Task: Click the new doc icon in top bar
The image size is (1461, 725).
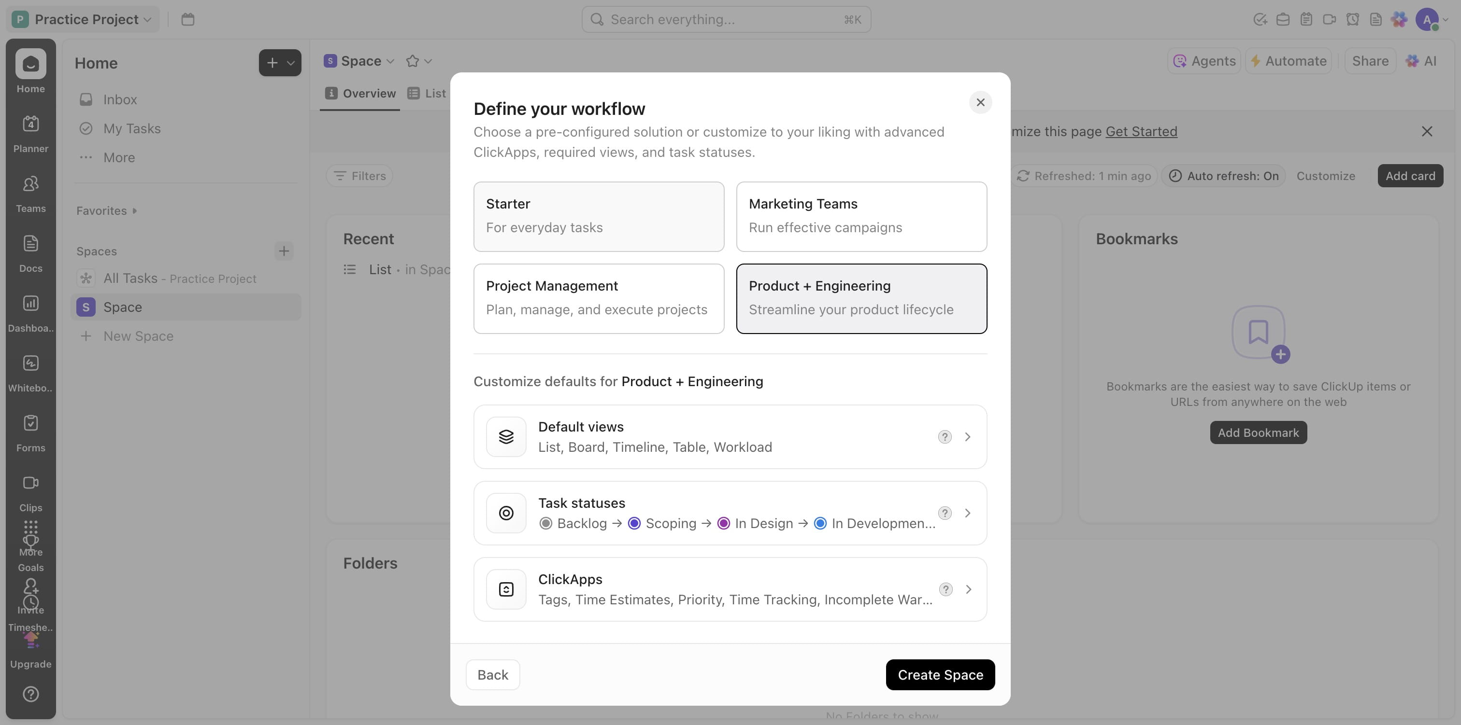Action: (x=1376, y=19)
